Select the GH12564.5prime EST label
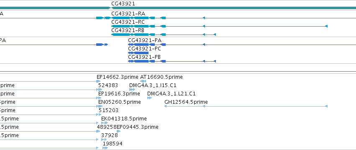This screenshot has width=356, height=150. coord(186,102)
